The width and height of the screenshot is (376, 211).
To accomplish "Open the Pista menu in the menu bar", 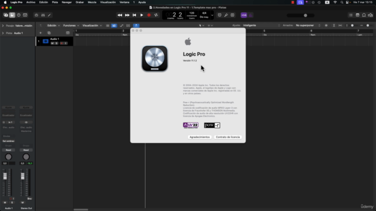I will point(55,2).
